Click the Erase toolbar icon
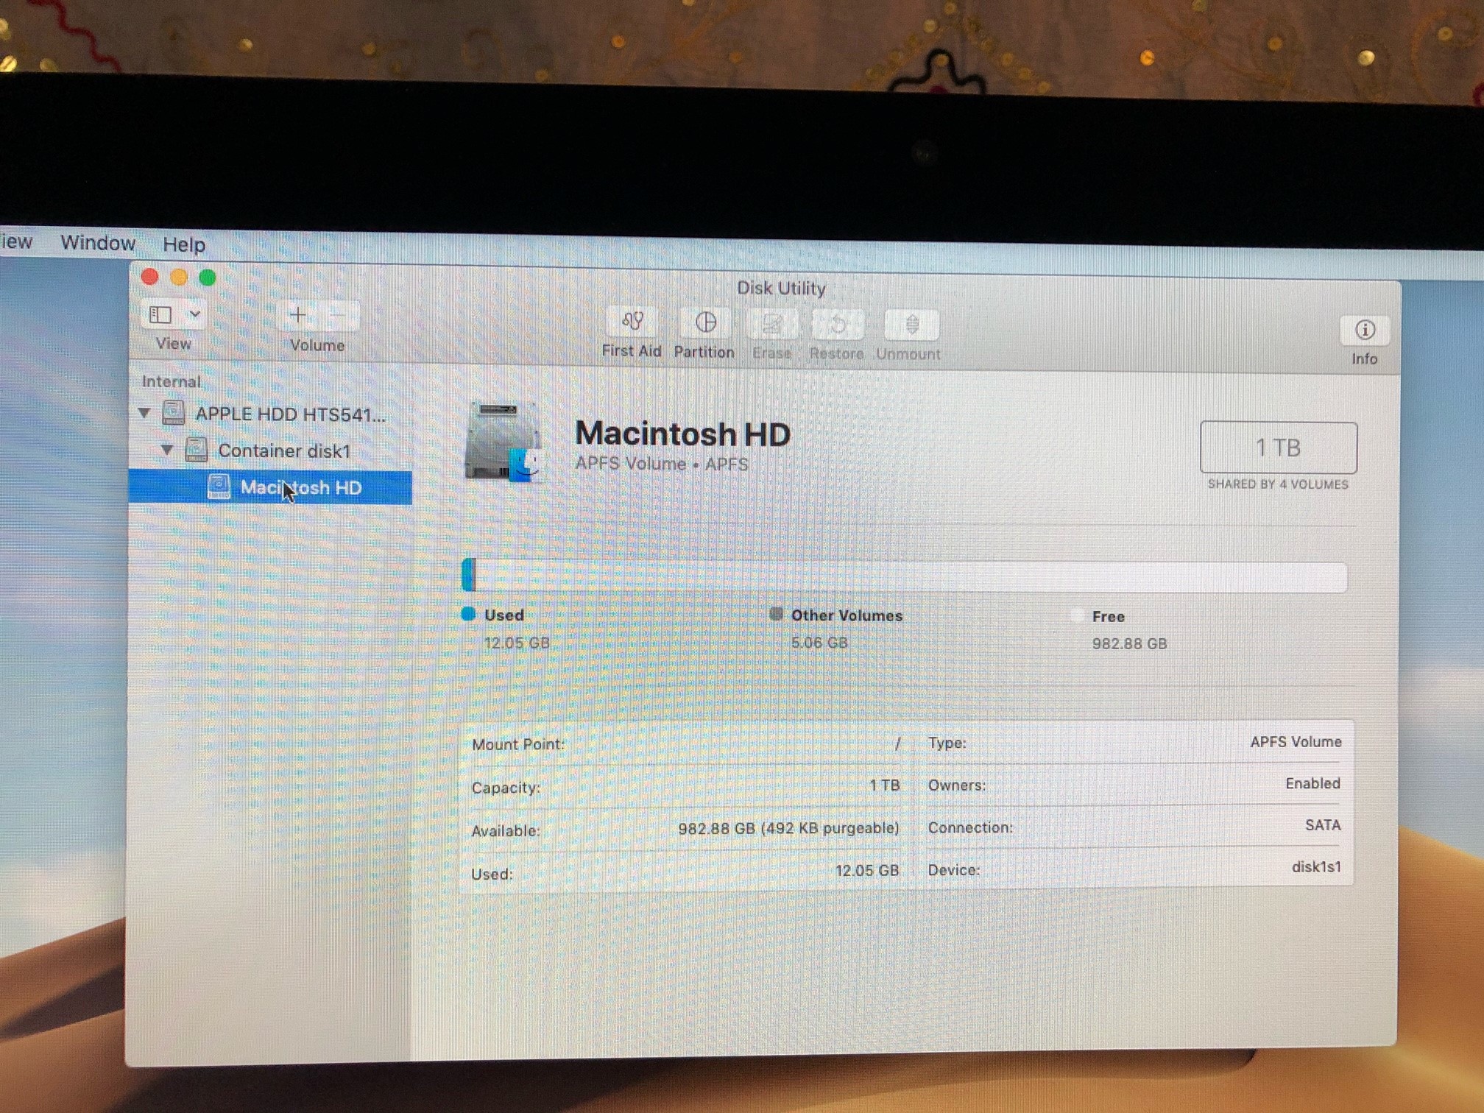 click(x=771, y=325)
